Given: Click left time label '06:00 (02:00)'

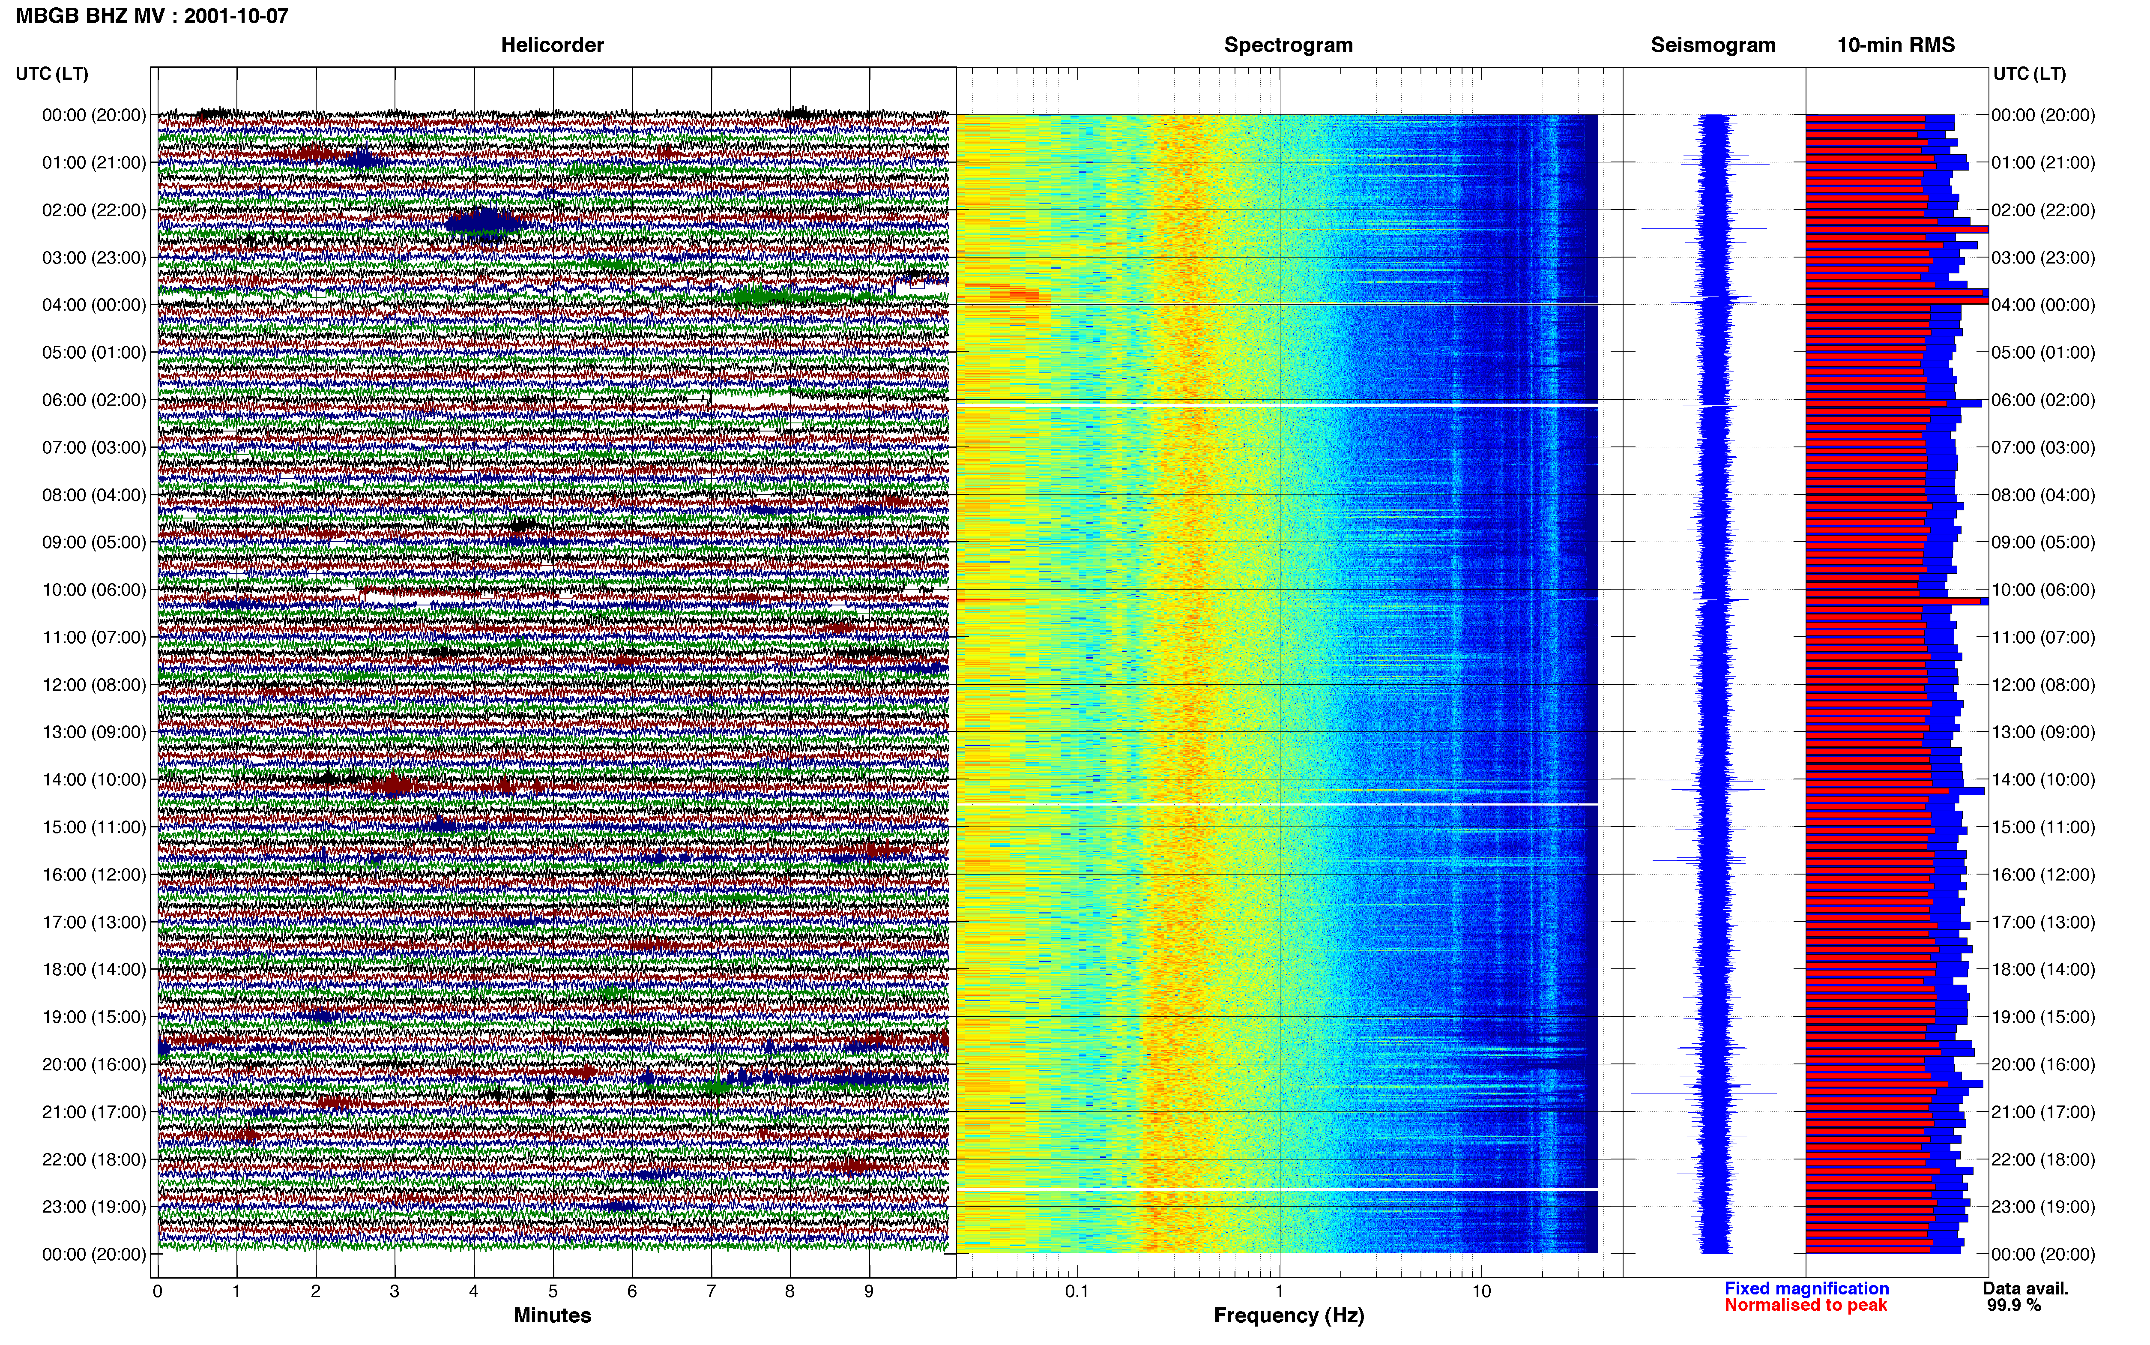Looking at the screenshot, I should (x=94, y=400).
